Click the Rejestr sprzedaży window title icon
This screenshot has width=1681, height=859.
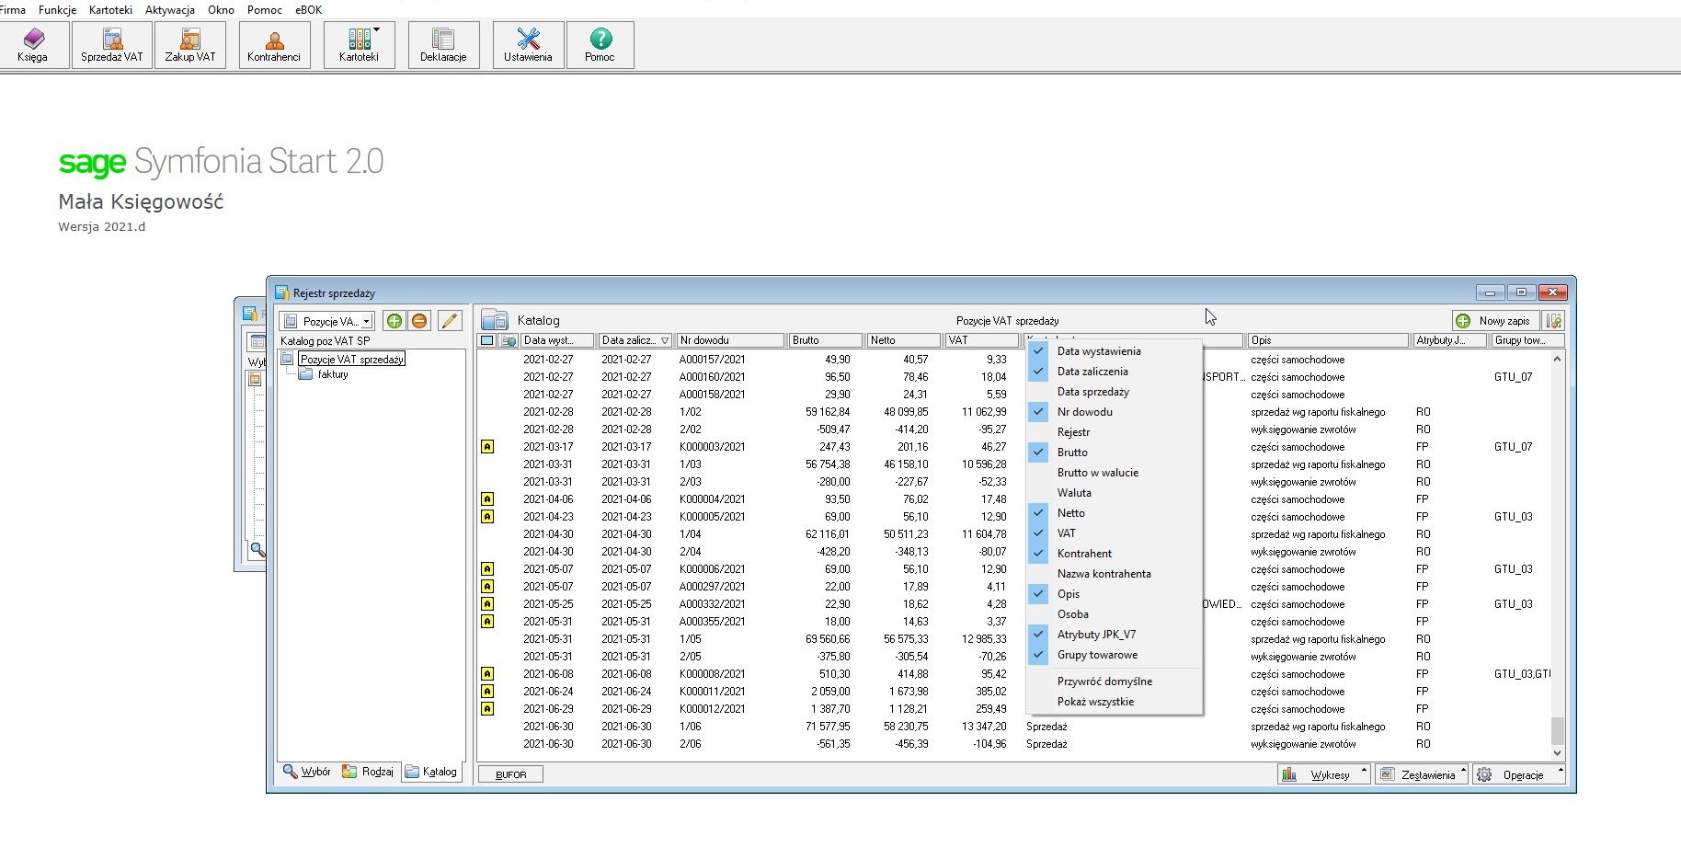282,292
